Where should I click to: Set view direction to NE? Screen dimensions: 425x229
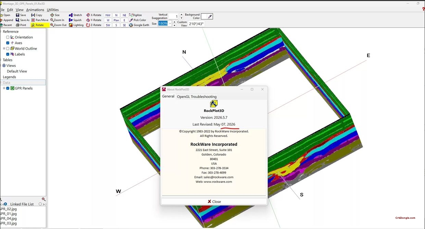click(124, 15)
